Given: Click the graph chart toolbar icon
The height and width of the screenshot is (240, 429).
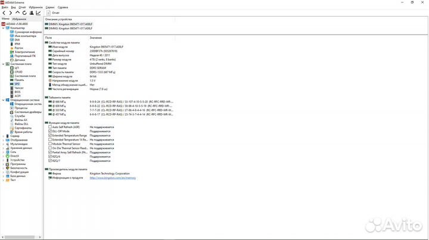Looking at the screenshot, I should [x=39, y=13].
